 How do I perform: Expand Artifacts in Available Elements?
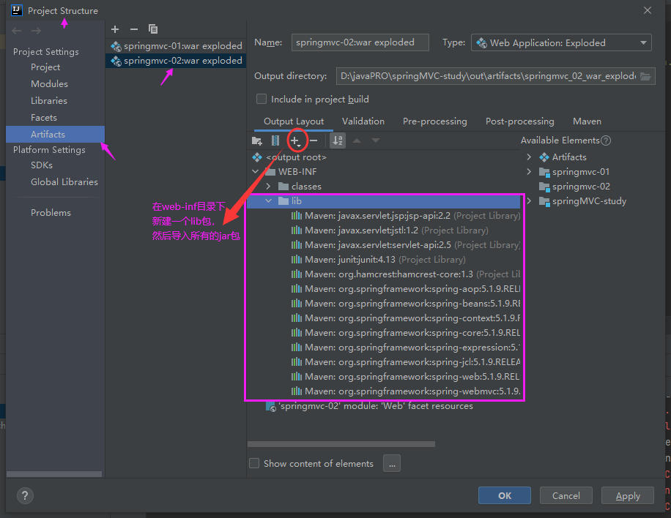pos(529,157)
